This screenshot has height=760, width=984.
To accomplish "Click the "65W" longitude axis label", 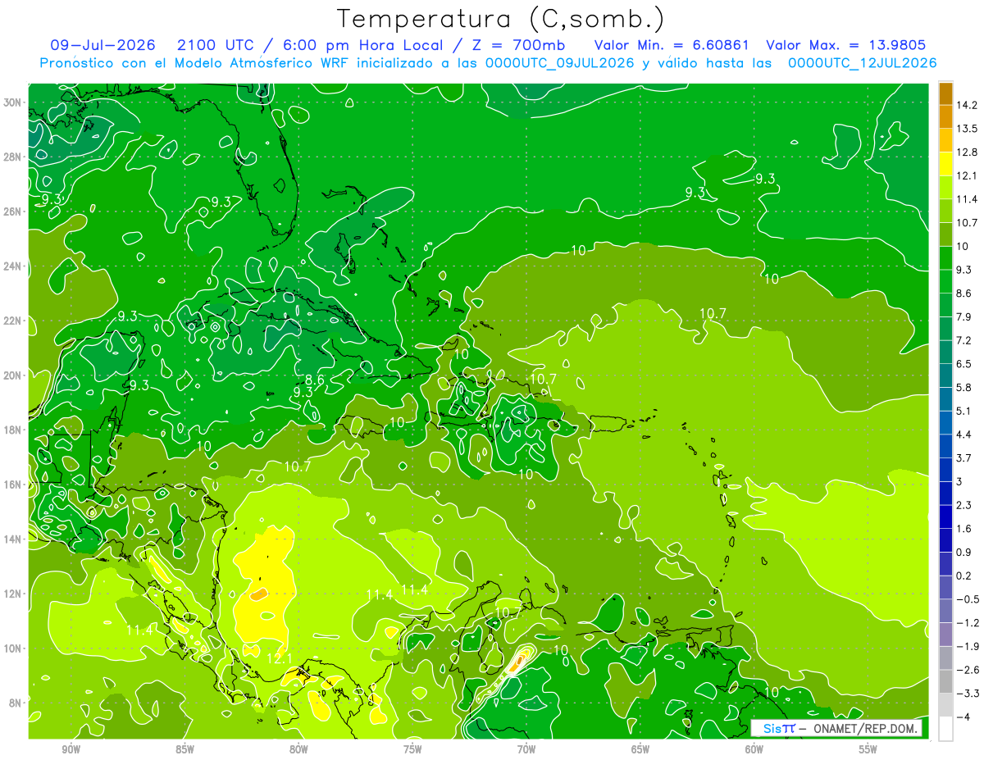I will [x=640, y=750].
